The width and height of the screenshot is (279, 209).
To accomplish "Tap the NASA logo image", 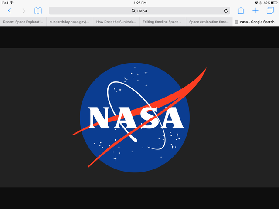I will point(139,118).
